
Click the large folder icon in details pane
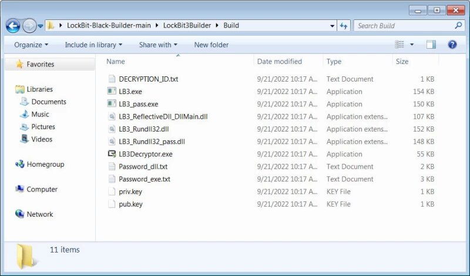point(26,255)
